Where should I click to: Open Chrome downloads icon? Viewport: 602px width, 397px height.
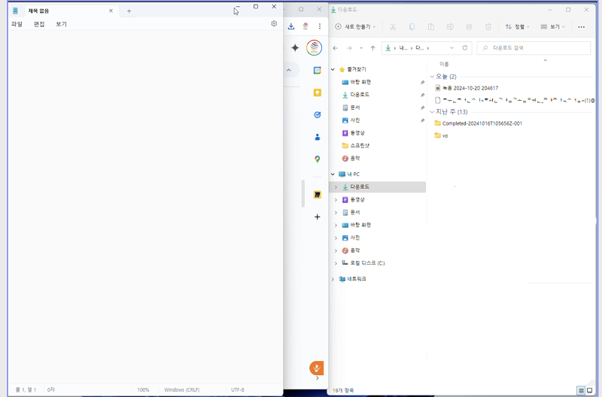click(x=291, y=26)
